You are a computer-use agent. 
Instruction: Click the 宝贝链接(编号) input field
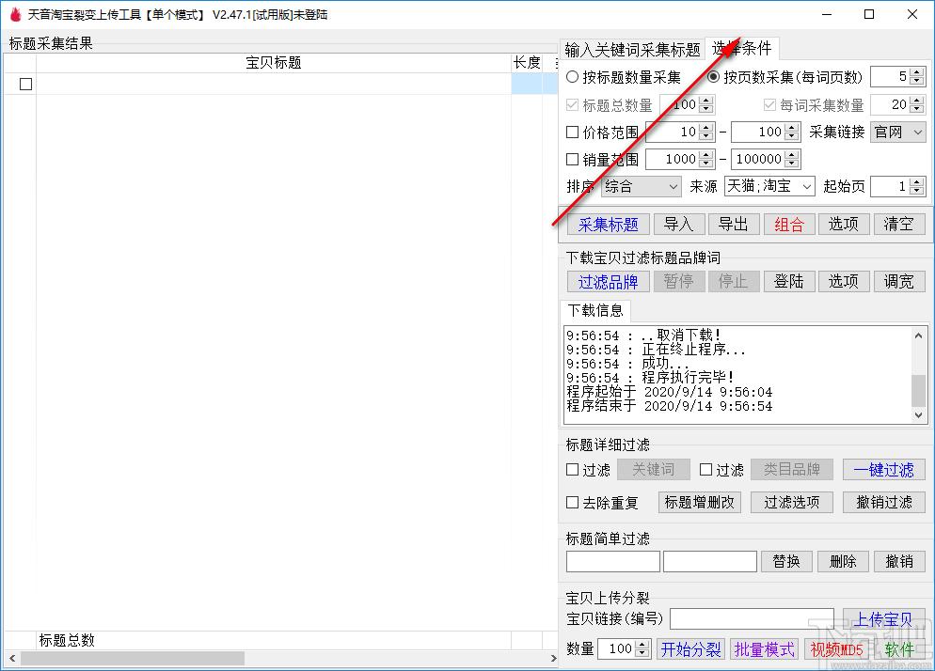[752, 618]
